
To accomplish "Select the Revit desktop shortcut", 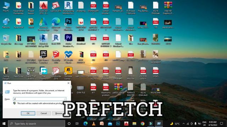I will (x=56, y=40).
